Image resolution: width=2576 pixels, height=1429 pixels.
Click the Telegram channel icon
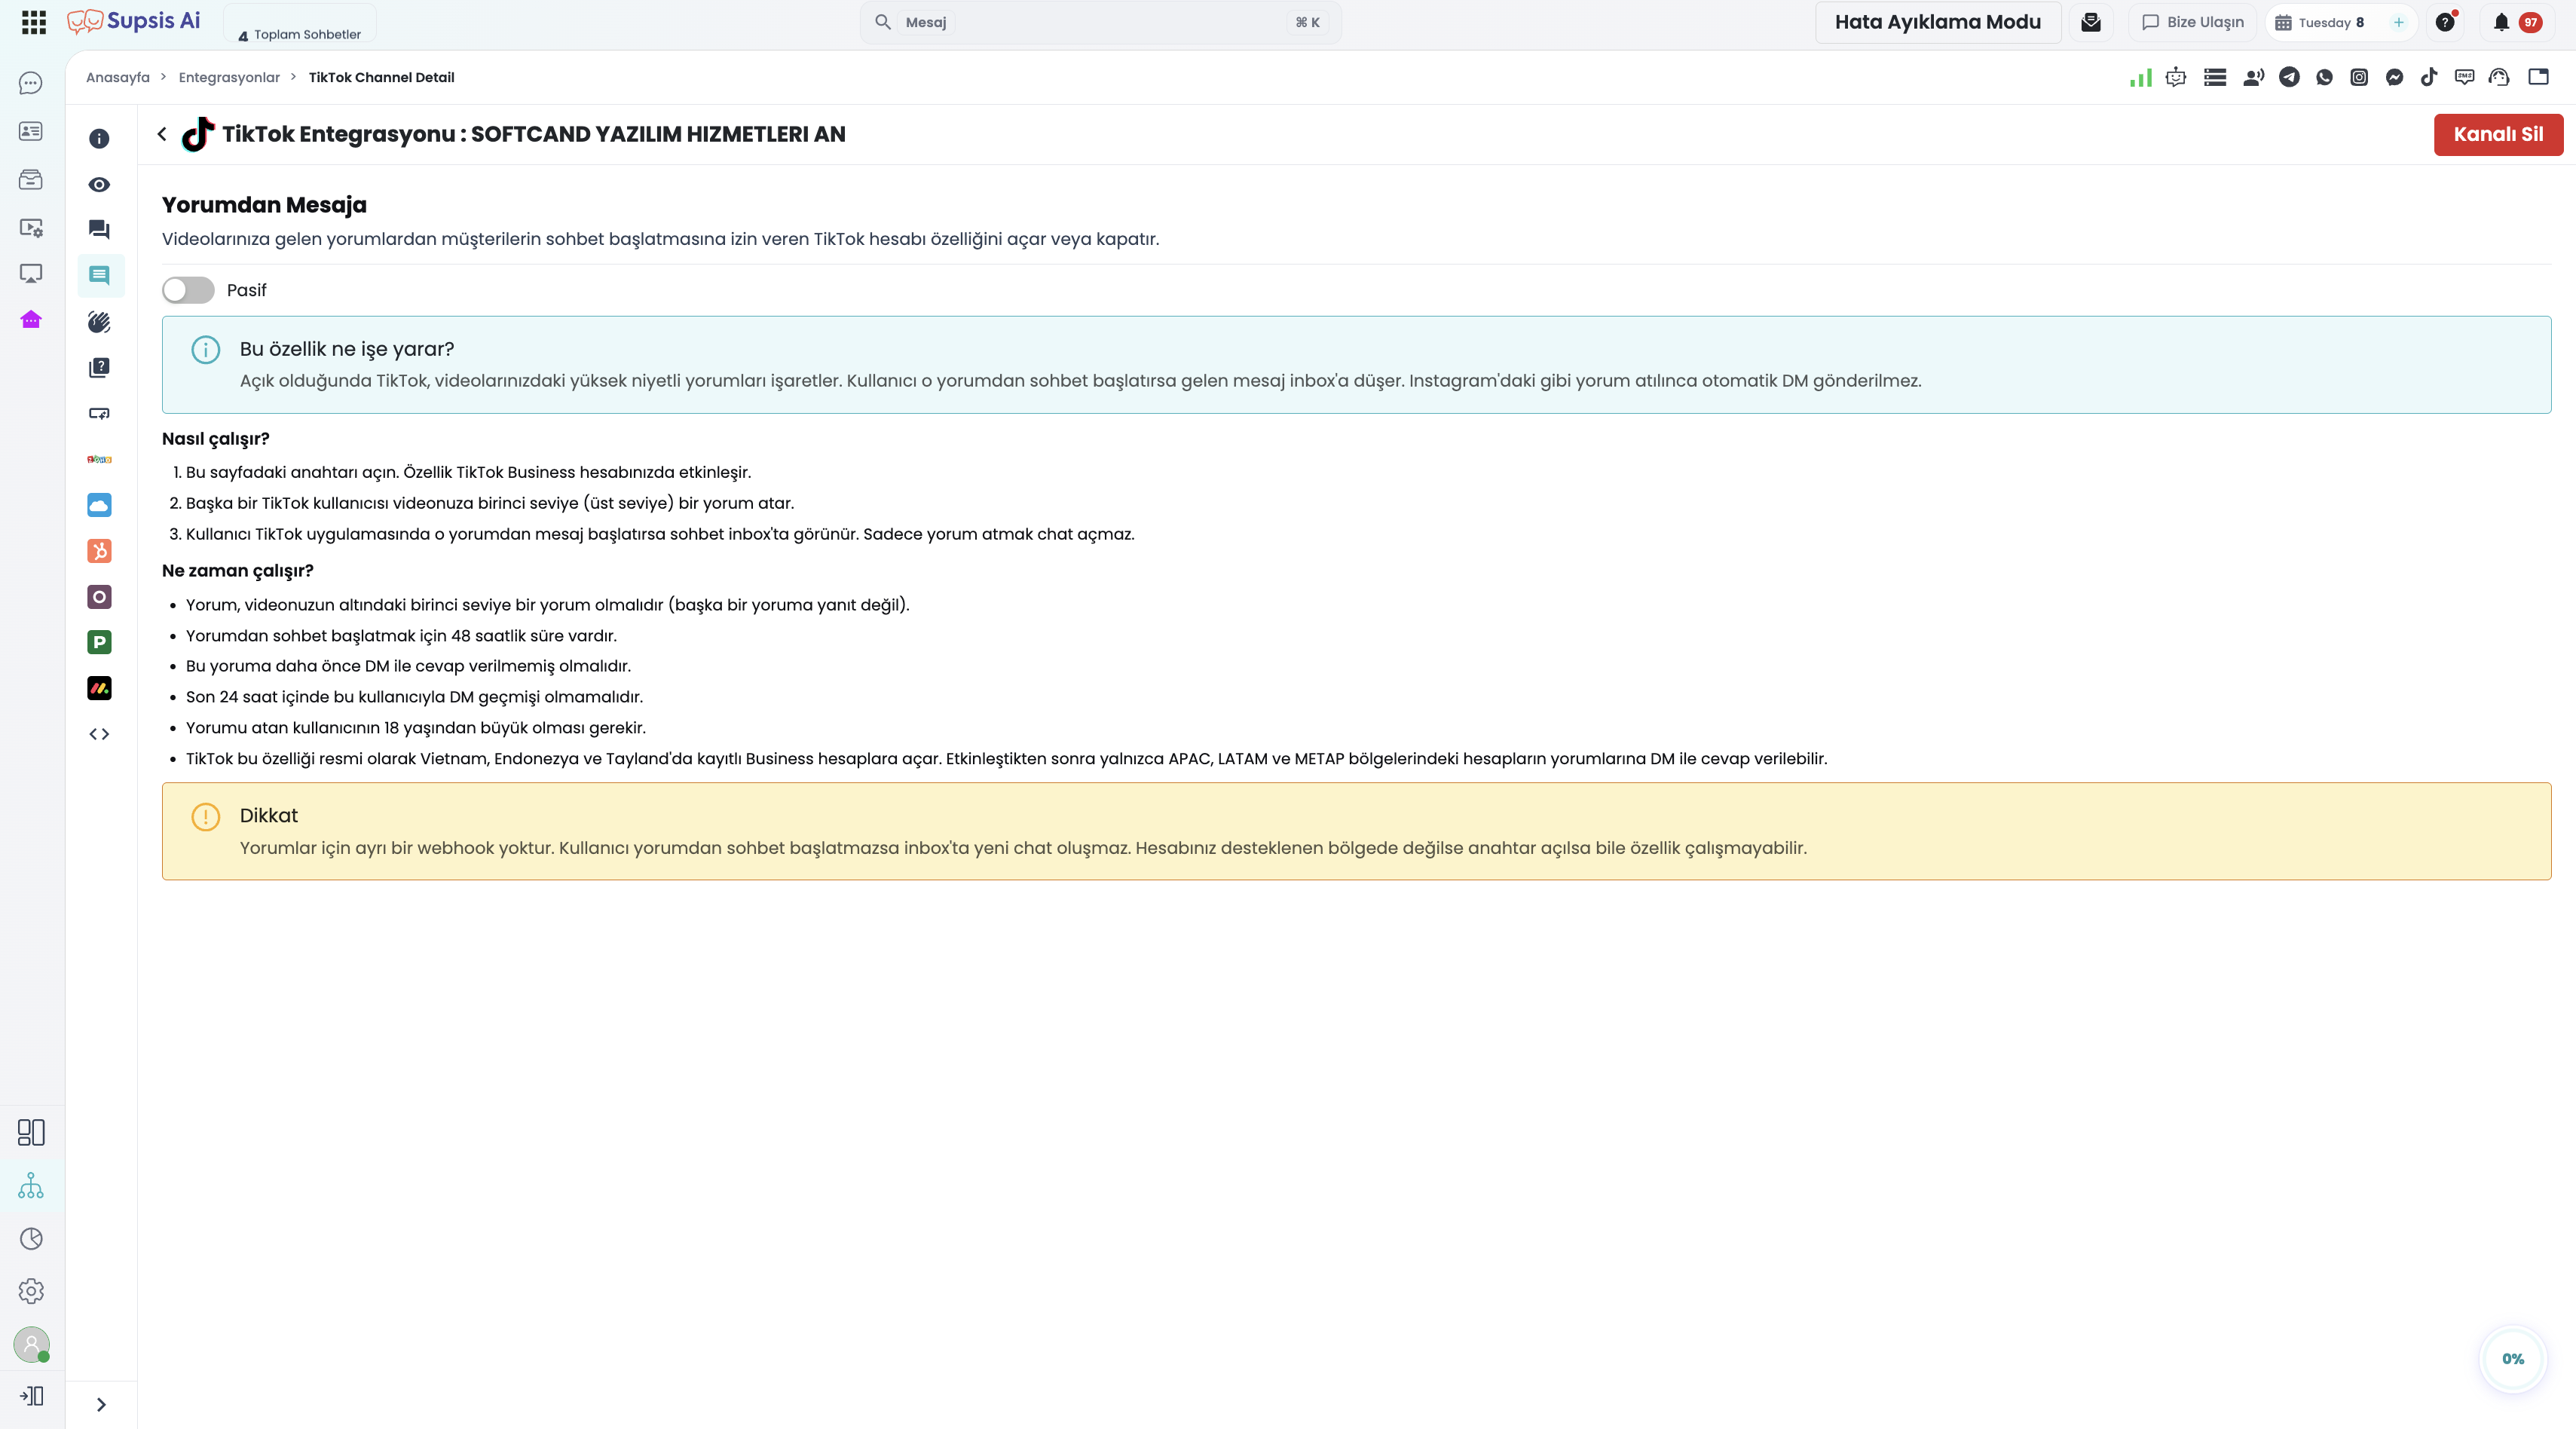(x=2289, y=77)
